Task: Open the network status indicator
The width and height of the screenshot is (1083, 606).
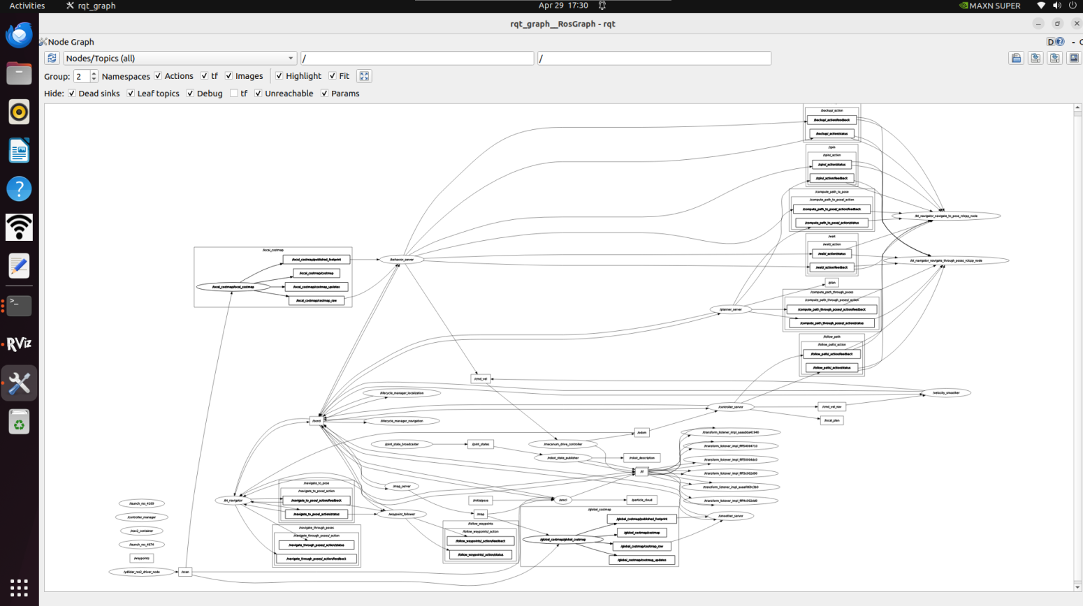Action: click(x=1041, y=6)
